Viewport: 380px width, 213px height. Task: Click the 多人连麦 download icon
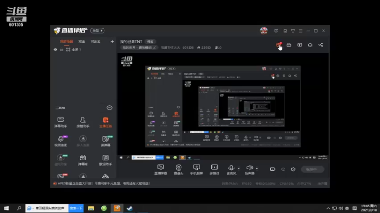83,139
